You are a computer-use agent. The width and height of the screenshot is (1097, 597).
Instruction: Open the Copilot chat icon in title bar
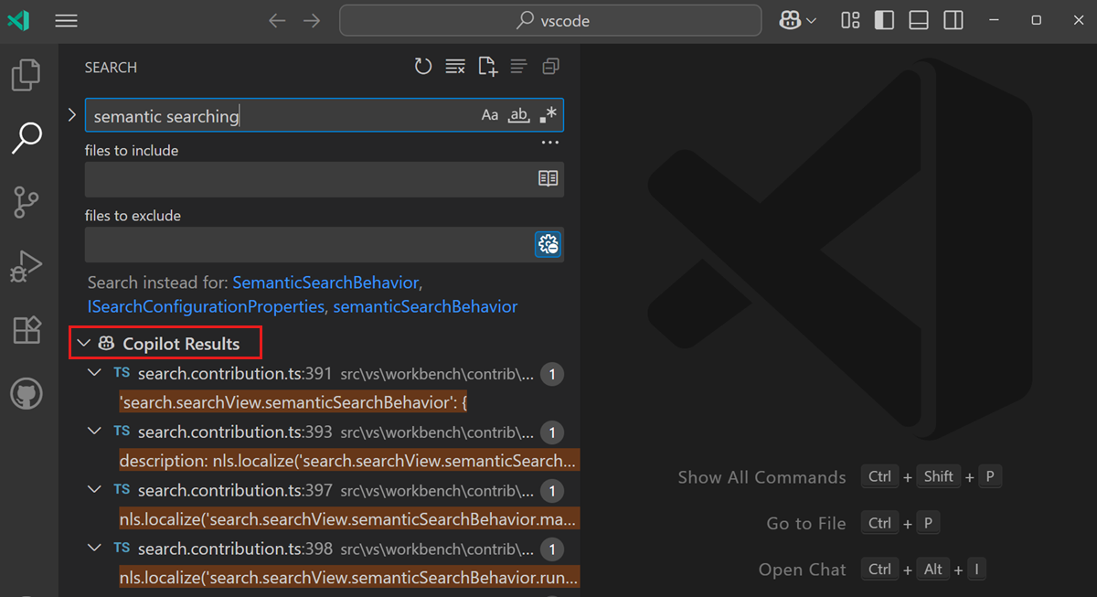pyautogui.click(x=790, y=20)
